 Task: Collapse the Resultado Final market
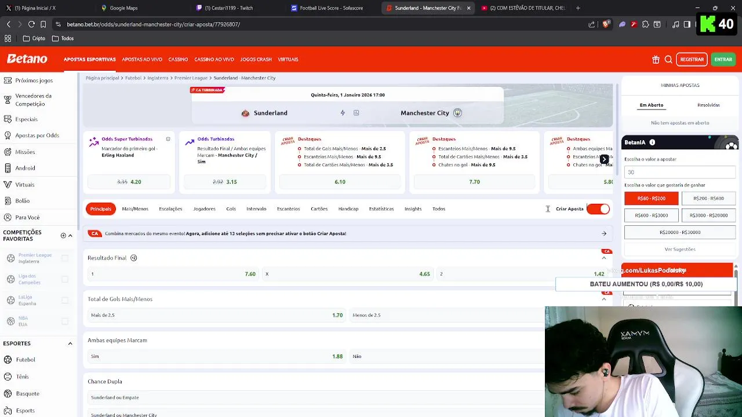[x=604, y=258]
